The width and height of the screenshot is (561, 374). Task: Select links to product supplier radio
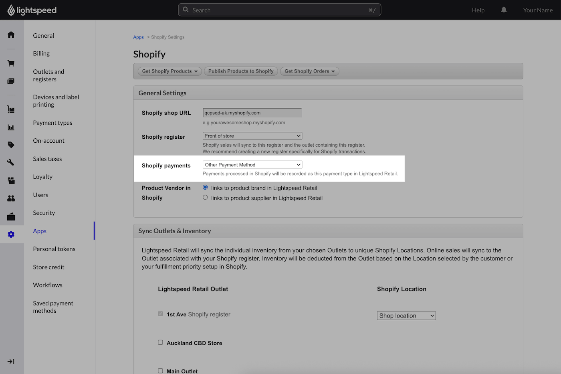[x=205, y=197]
